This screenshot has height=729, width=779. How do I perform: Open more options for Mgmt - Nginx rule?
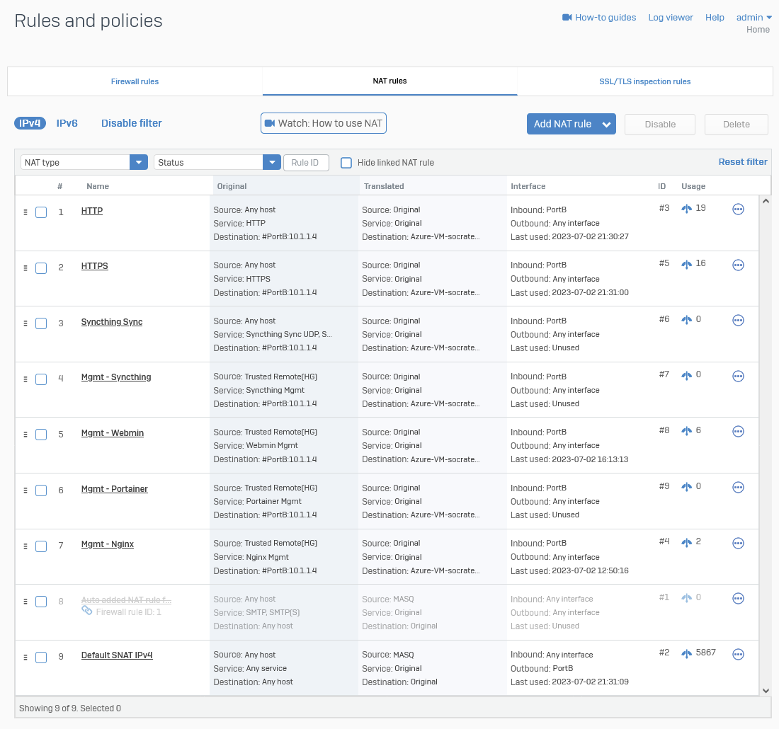pyautogui.click(x=738, y=543)
